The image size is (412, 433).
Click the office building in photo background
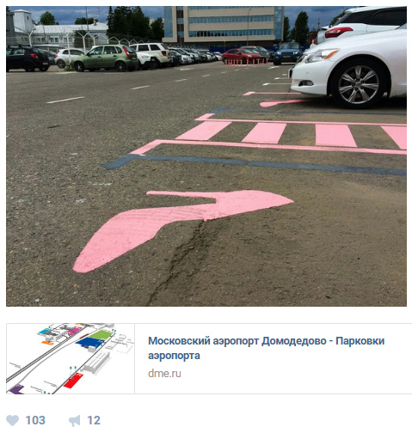(x=223, y=25)
